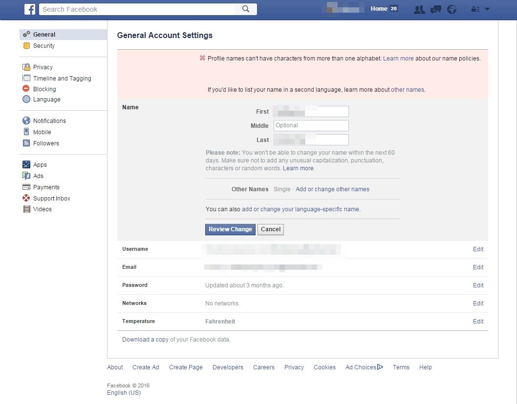Edit the Password row
The height and width of the screenshot is (404, 517).
click(478, 285)
